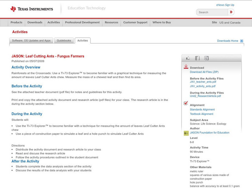Click the Activity Overview heading
This screenshot has width=252, height=188.
coord(26,67)
